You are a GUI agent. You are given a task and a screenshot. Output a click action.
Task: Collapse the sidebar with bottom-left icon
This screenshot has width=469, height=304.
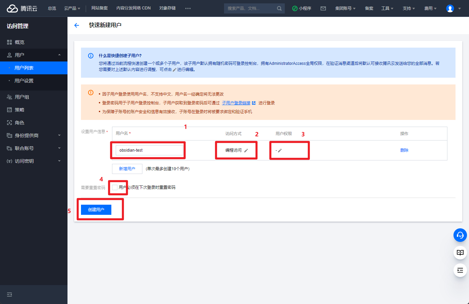click(x=9, y=295)
